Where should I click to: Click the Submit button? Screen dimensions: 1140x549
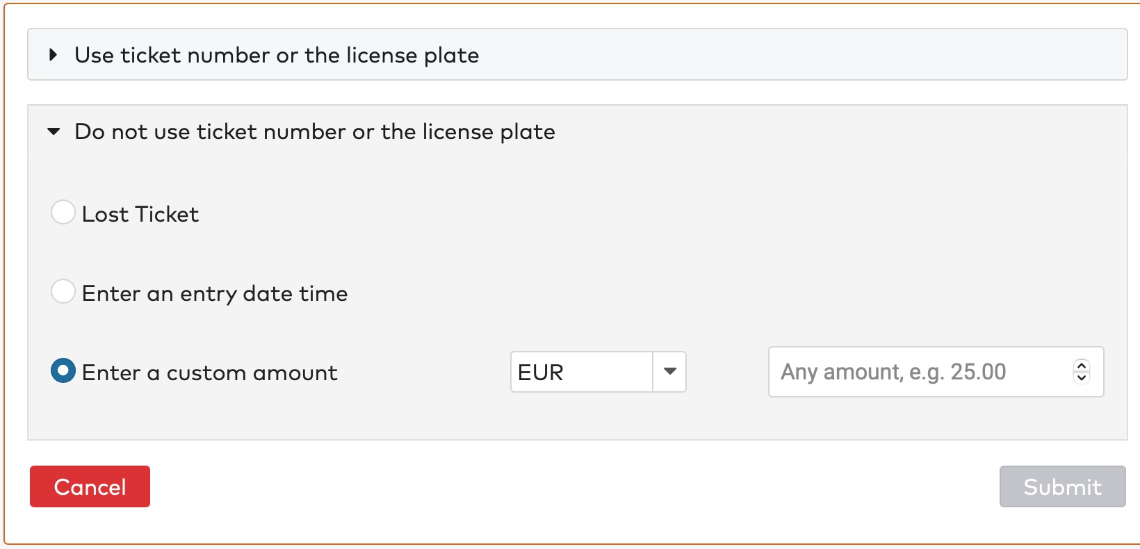[x=1061, y=486]
